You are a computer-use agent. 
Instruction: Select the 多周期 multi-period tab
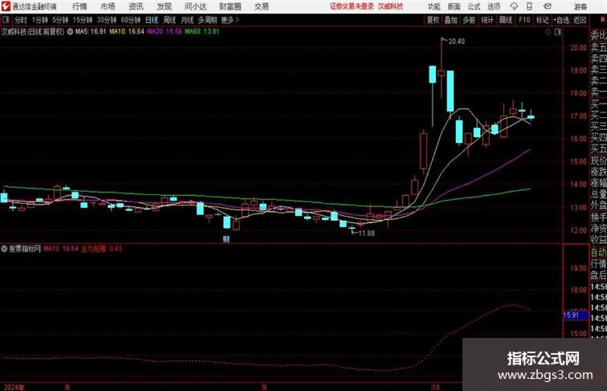click(x=207, y=20)
